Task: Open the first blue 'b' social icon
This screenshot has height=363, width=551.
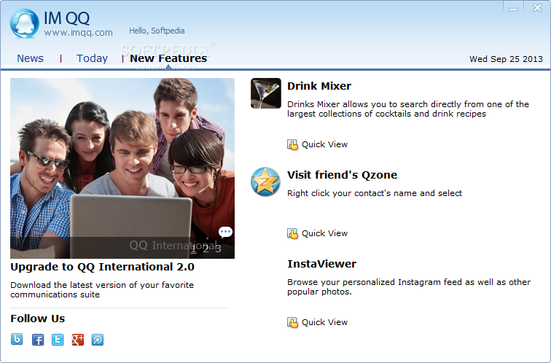Action: tap(17, 340)
